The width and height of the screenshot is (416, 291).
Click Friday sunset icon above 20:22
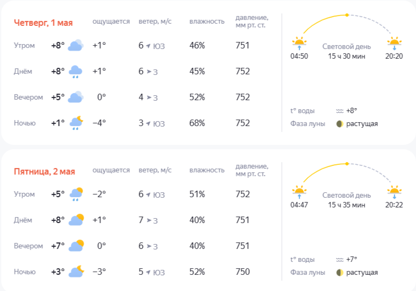394,191
